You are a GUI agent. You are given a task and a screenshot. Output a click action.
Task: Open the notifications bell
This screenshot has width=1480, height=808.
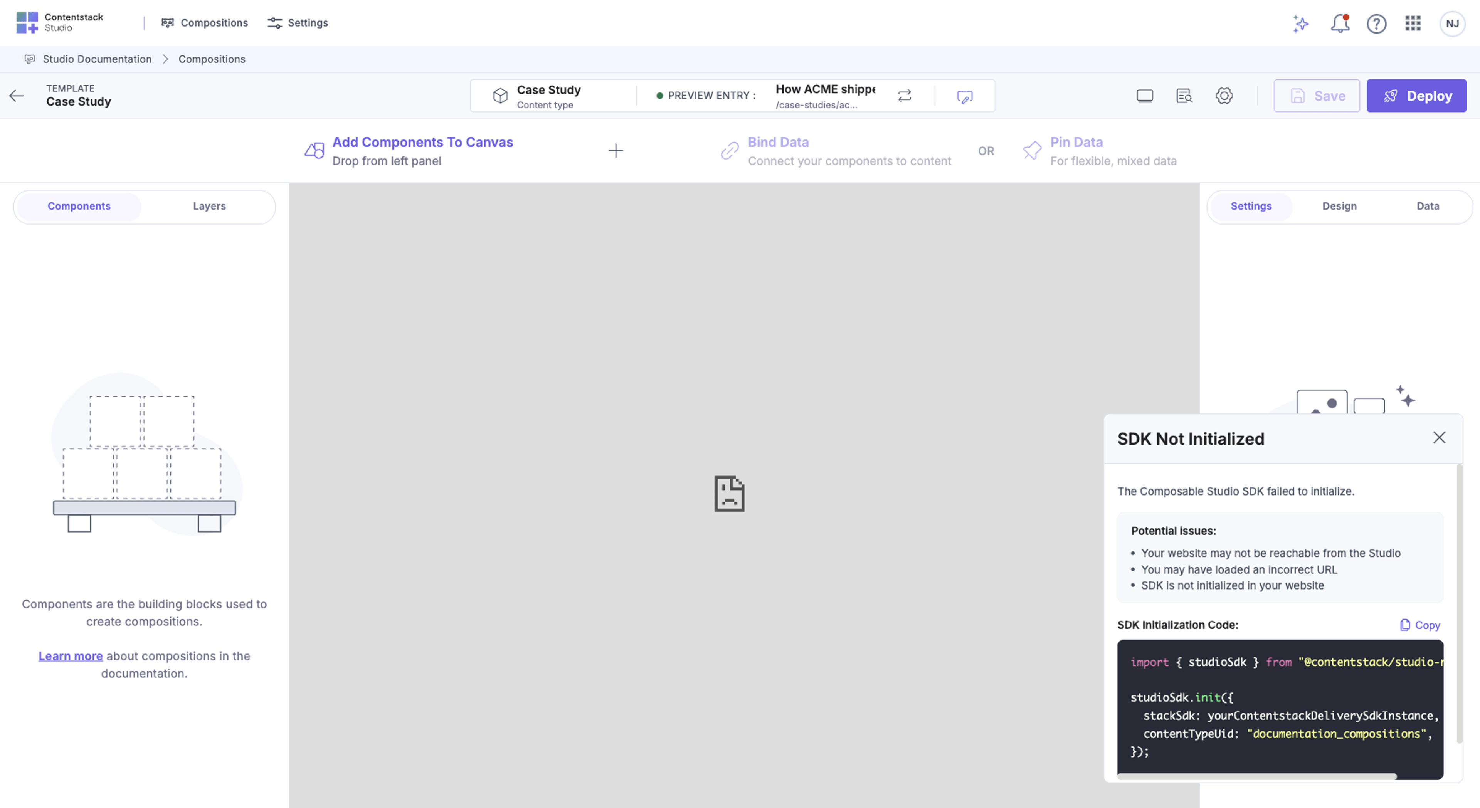click(x=1340, y=24)
